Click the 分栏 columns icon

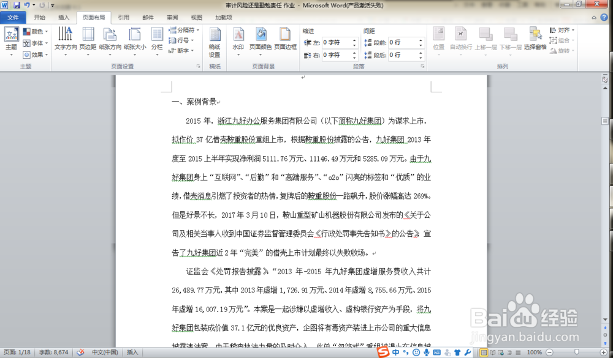[x=157, y=34]
